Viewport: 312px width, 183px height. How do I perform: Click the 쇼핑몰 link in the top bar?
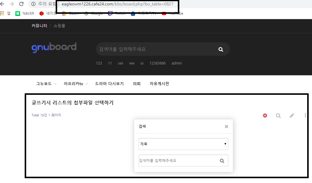click(59, 26)
